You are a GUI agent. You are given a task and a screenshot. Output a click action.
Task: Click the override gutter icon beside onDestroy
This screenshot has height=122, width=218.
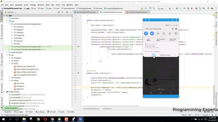78,73
